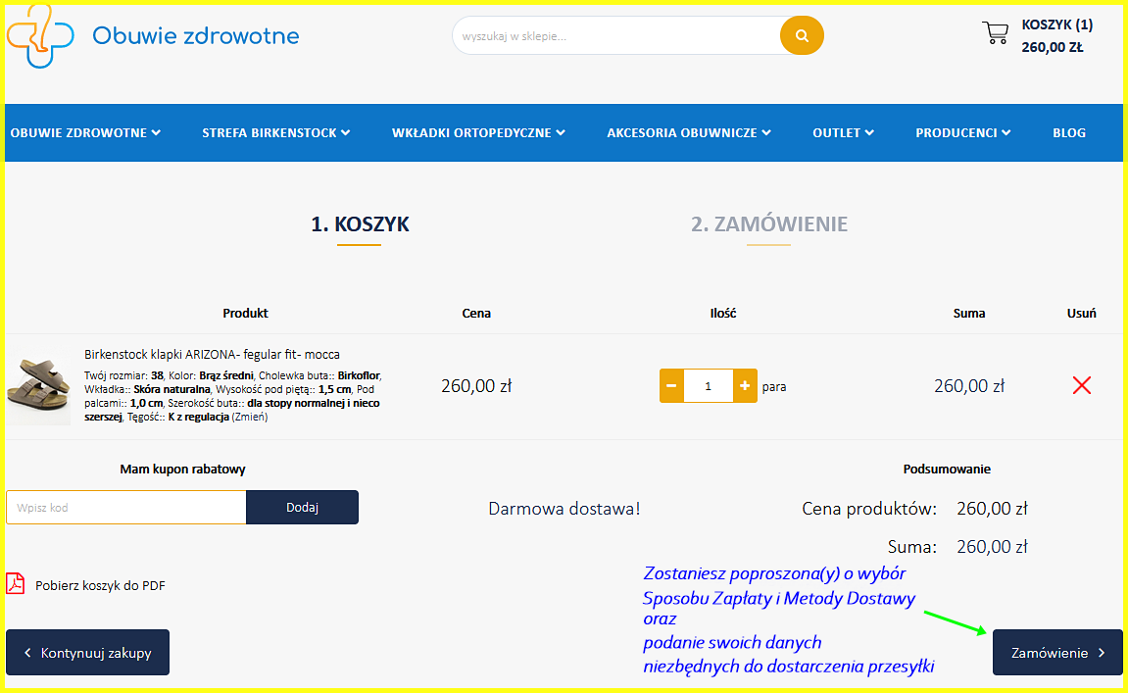1128x693 pixels.
Task: Open the Blog menu item
Action: 1069,132
